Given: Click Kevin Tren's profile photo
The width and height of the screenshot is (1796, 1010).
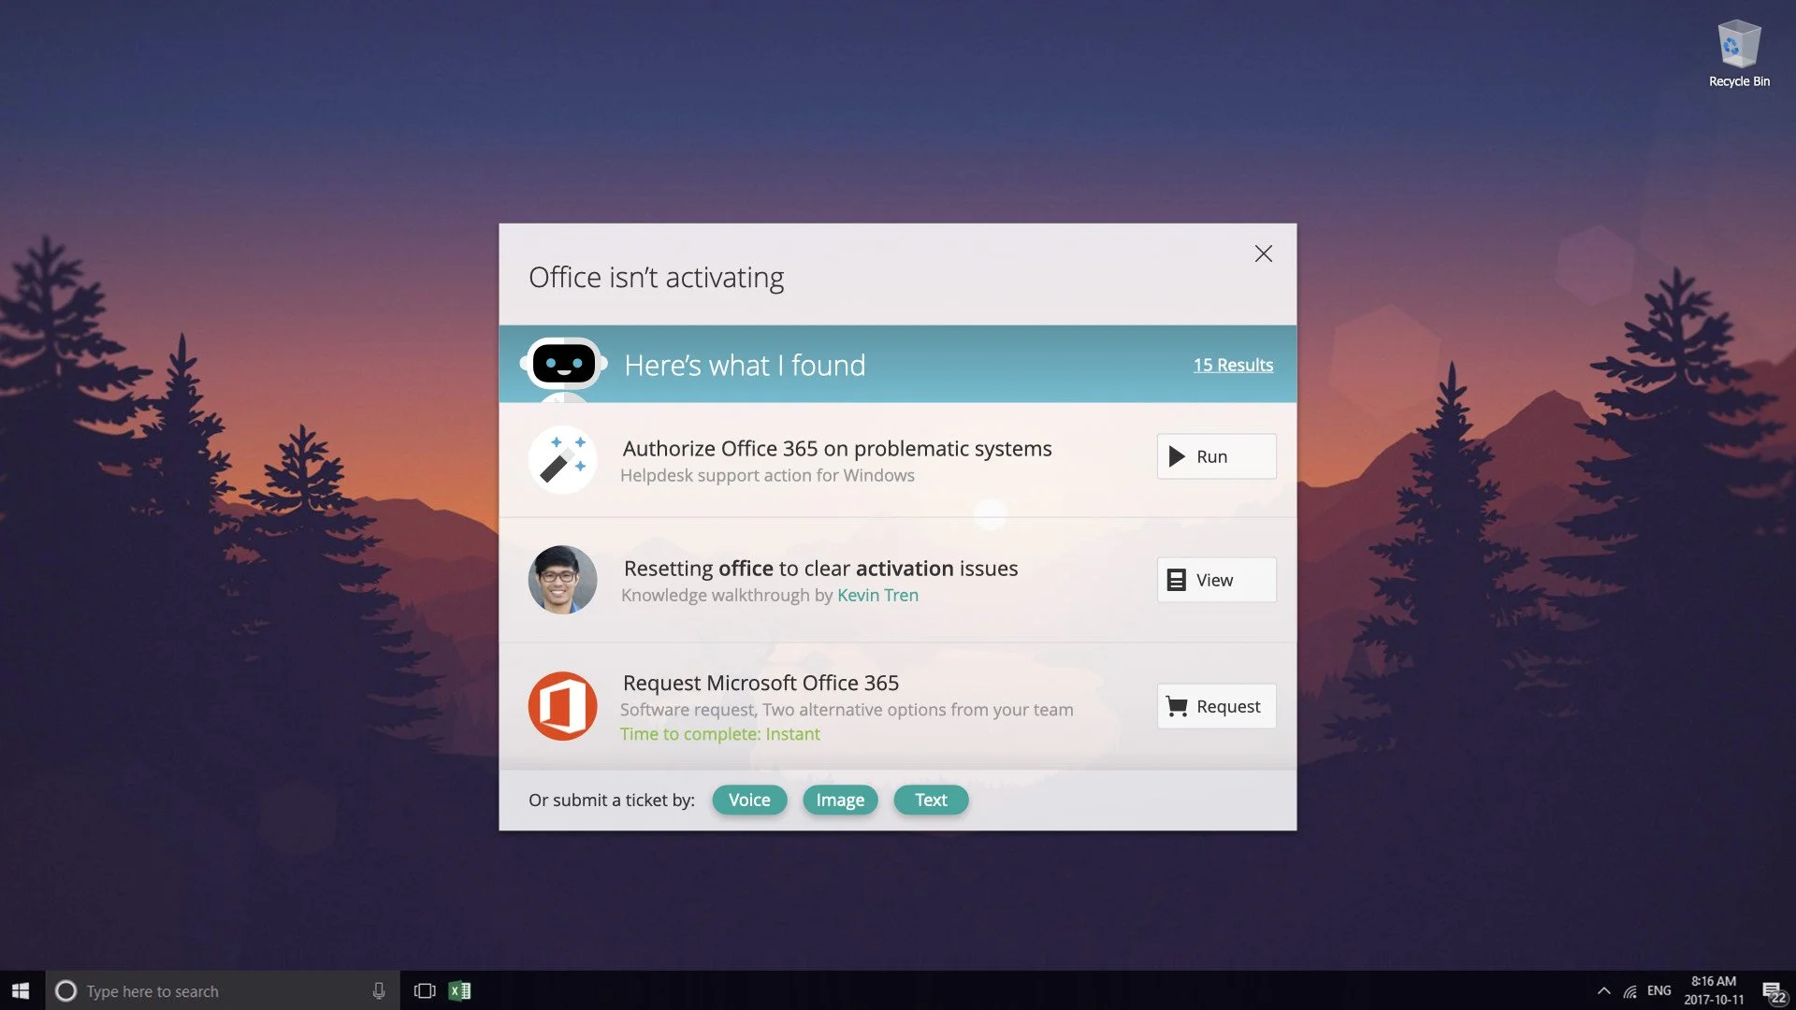Looking at the screenshot, I should [x=562, y=580].
